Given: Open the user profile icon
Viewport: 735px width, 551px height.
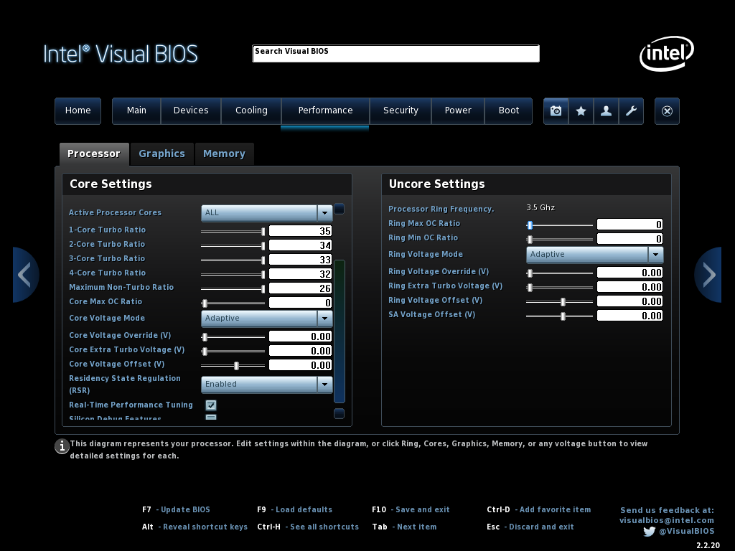Looking at the screenshot, I should [x=606, y=111].
